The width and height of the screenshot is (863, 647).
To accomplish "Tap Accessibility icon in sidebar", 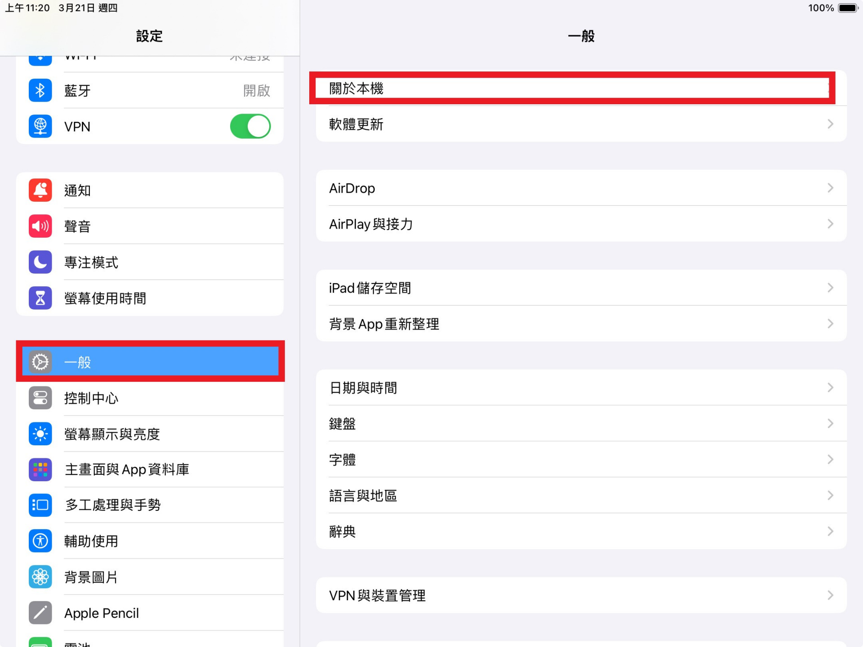I will pos(40,541).
